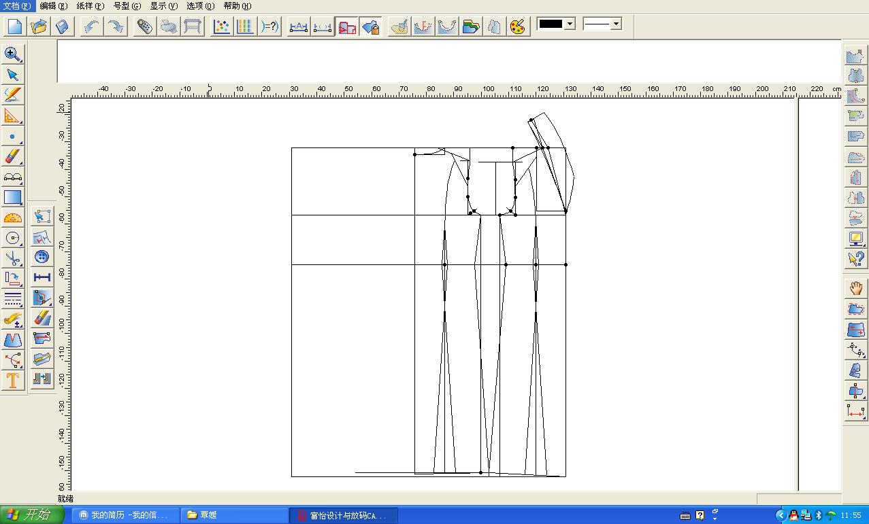Select the parallel lines tool
This screenshot has height=524, width=869.
coord(12,298)
